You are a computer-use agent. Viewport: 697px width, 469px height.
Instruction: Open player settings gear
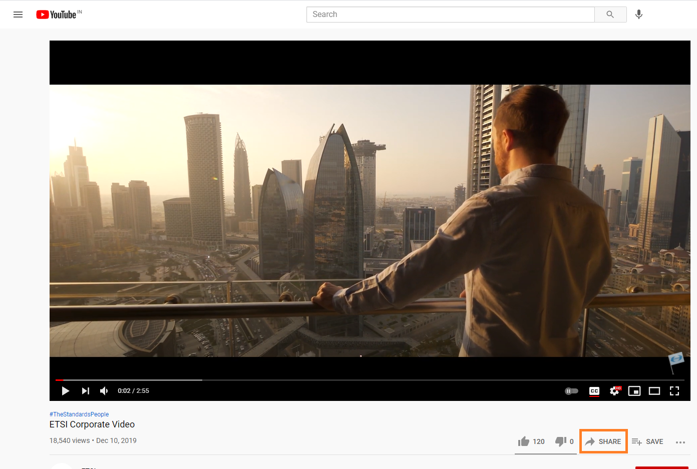click(615, 391)
